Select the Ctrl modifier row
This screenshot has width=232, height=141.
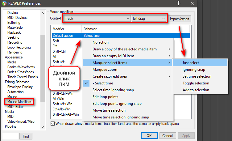[55, 46]
